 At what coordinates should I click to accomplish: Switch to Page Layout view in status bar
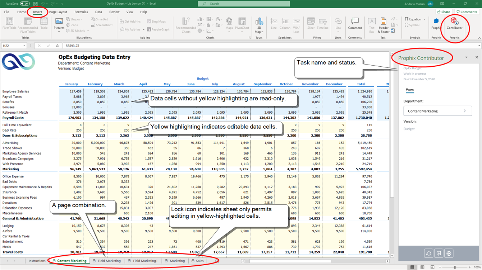tap(422, 267)
